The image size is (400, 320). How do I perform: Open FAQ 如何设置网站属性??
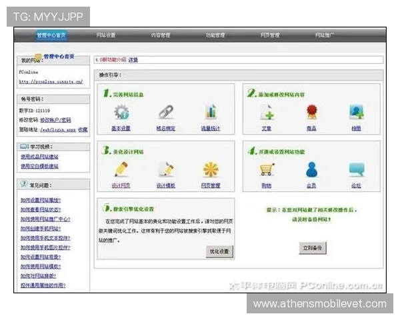point(41,200)
